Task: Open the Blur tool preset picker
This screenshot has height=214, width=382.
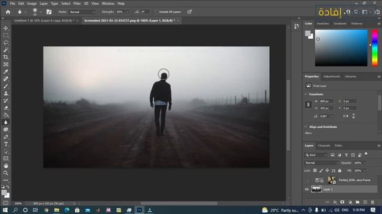Action: tap(21, 12)
